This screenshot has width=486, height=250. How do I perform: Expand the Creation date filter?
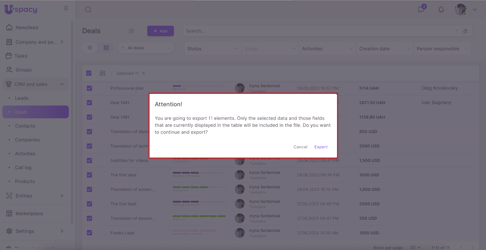384,49
